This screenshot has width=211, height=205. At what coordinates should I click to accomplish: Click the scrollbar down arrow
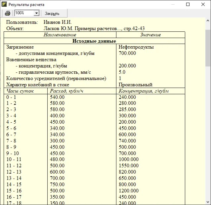tap(208, 202)
